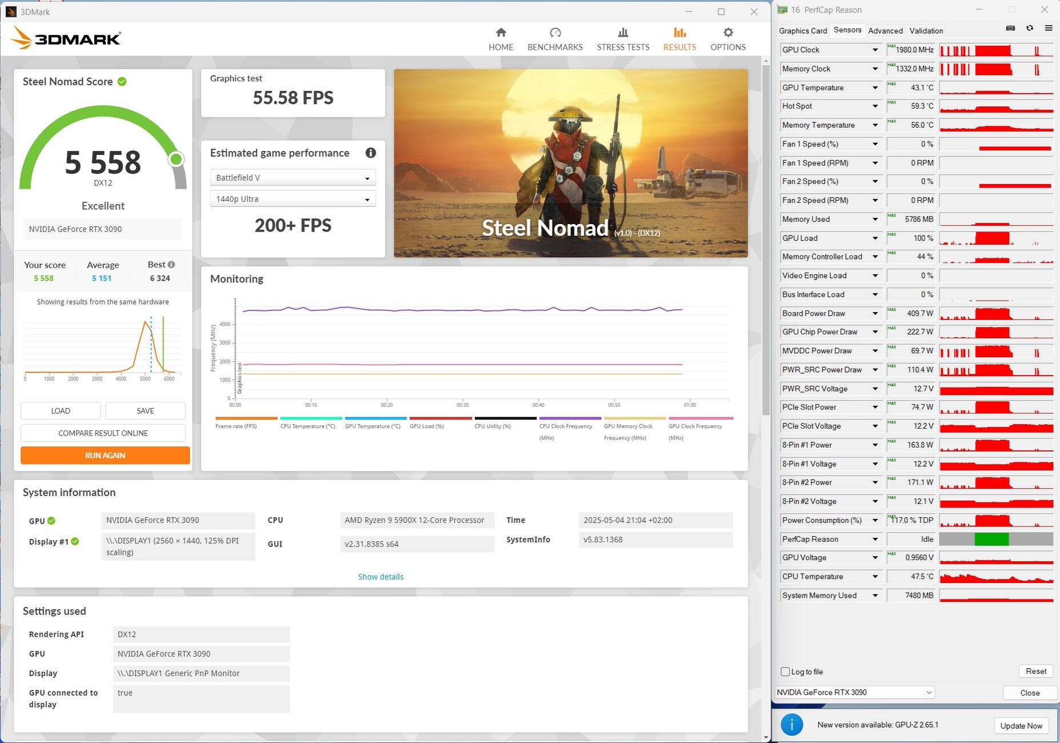Open the Battlefield V game dropdown

tap(293, 178)
